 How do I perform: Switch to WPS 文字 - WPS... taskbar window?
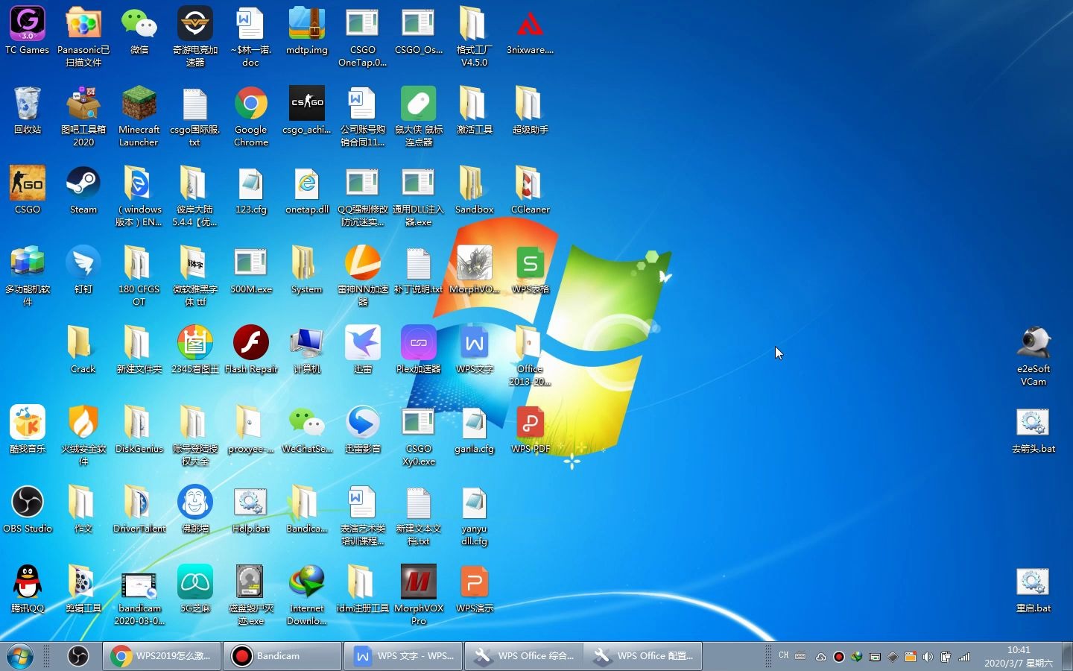(x=403, y=656)
